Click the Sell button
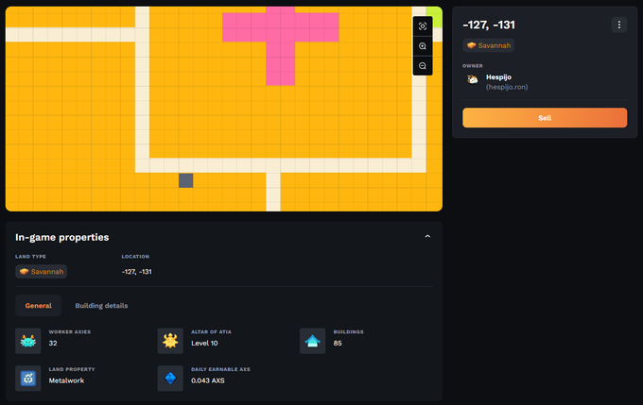 (545, 118)
